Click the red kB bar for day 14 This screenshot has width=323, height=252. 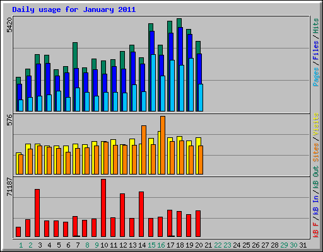tap(141, 214)
